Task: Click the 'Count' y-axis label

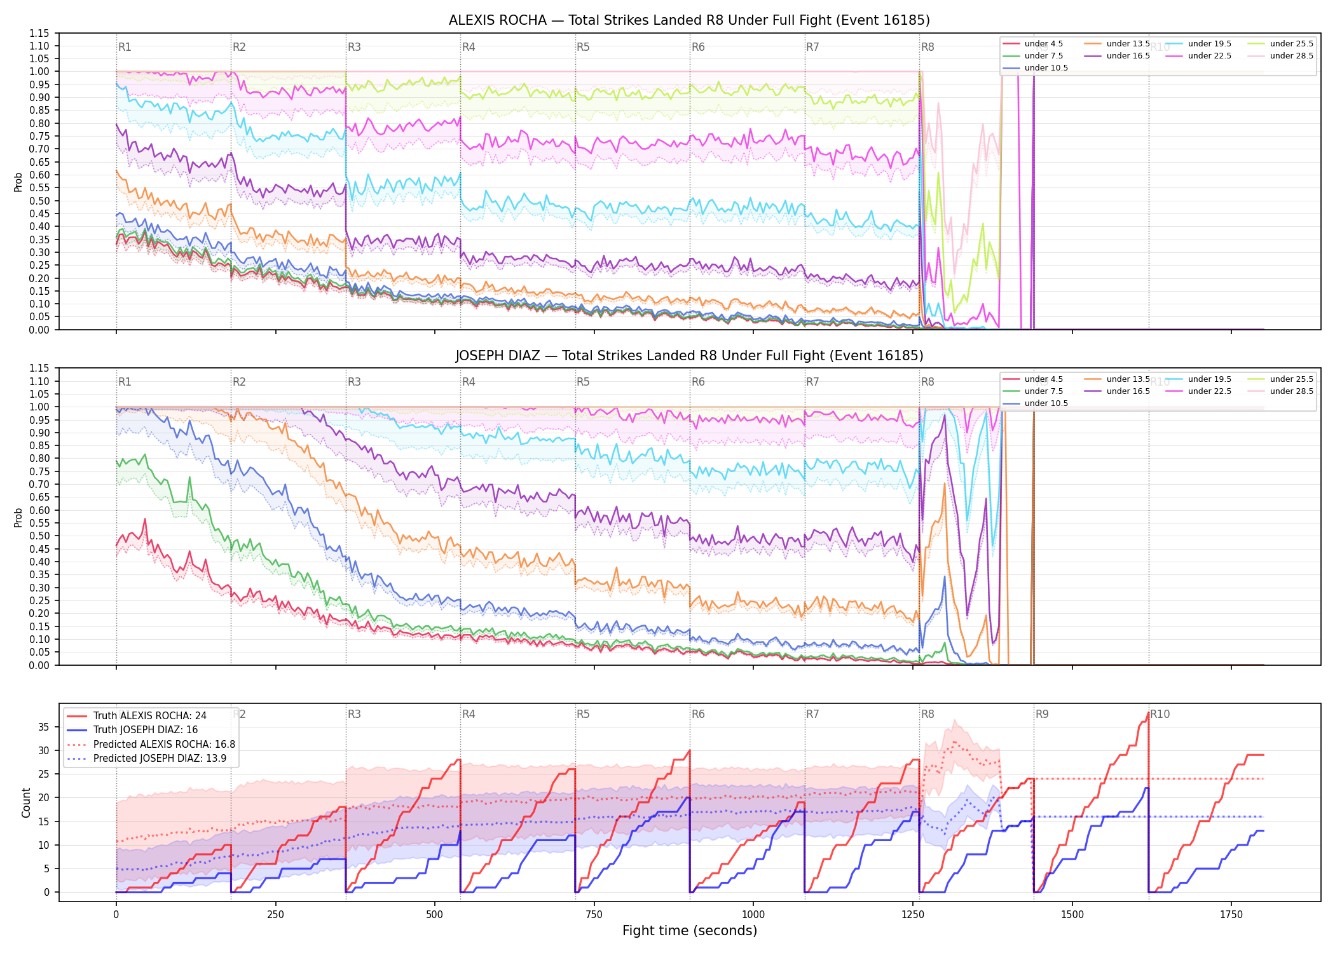Action: 26,802
